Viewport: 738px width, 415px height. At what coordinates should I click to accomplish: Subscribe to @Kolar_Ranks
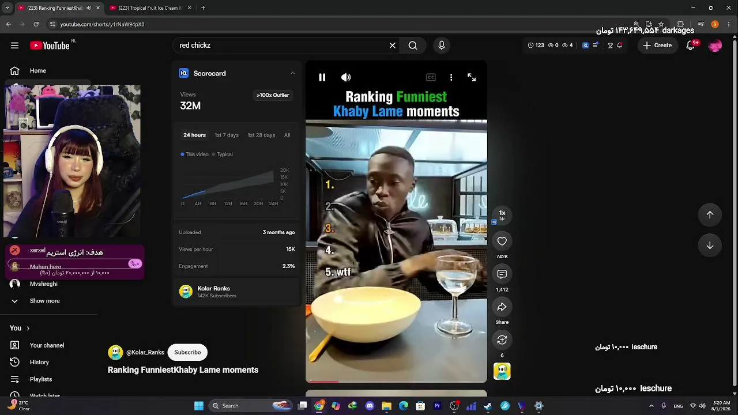coord(187,352)
